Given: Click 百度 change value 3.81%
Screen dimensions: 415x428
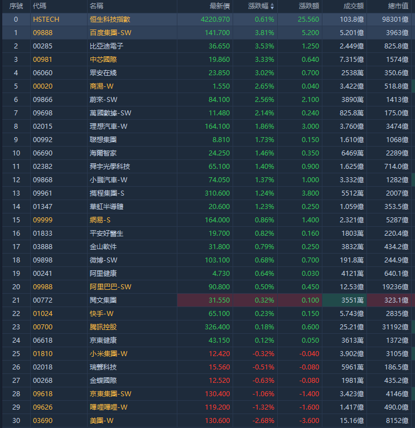Looking at the screenshot, I should pos(264,33).
